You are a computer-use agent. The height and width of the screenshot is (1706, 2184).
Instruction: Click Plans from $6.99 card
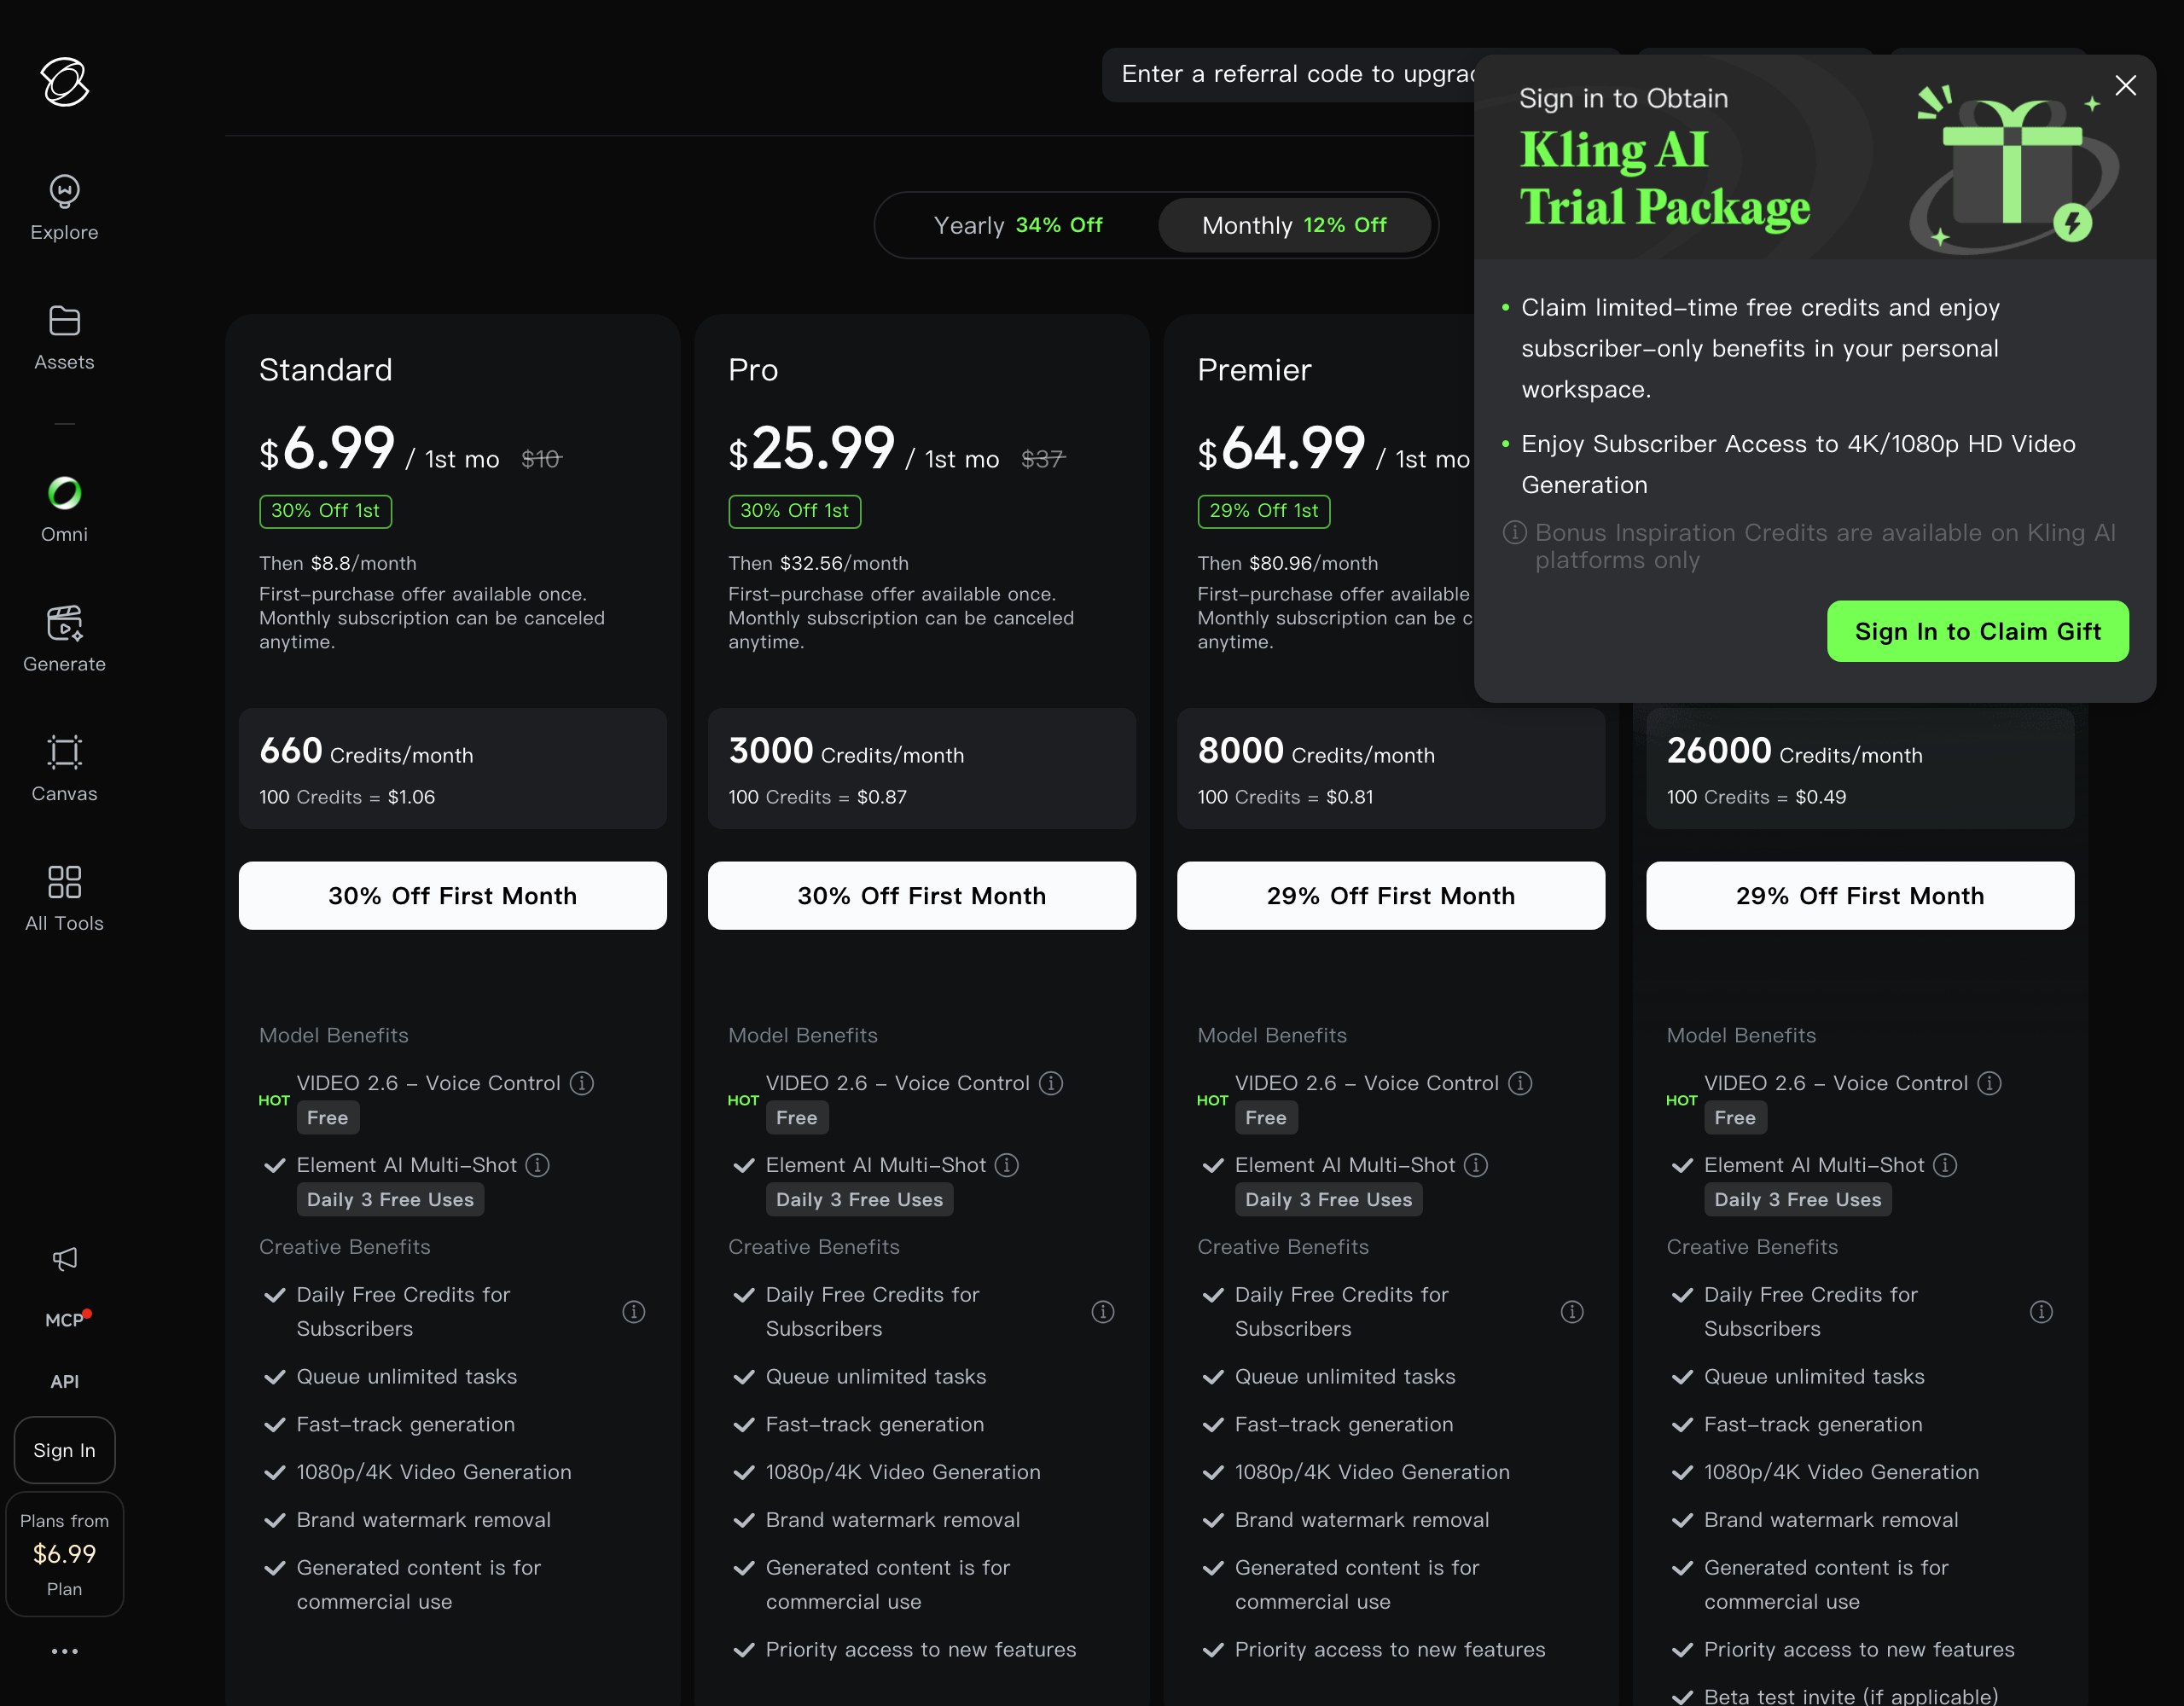tap(64, 1553)
